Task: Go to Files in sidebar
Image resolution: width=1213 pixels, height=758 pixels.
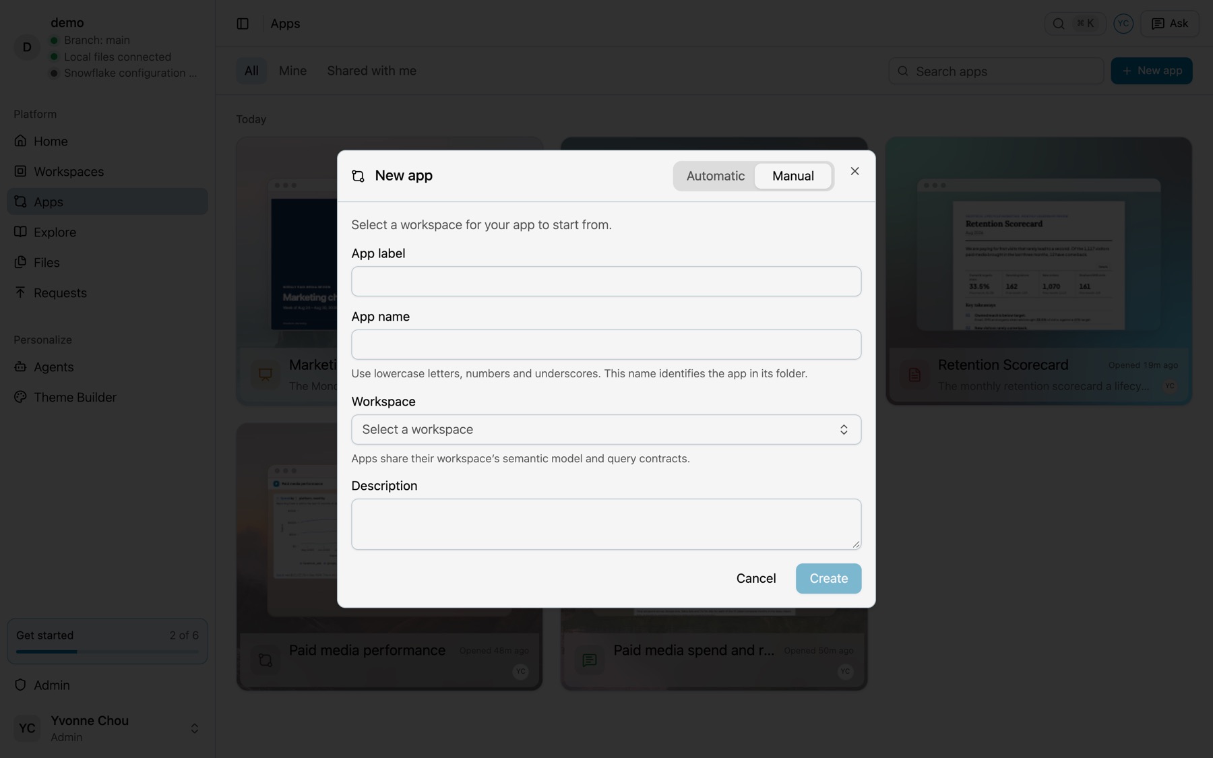Action: coord(107,262)
